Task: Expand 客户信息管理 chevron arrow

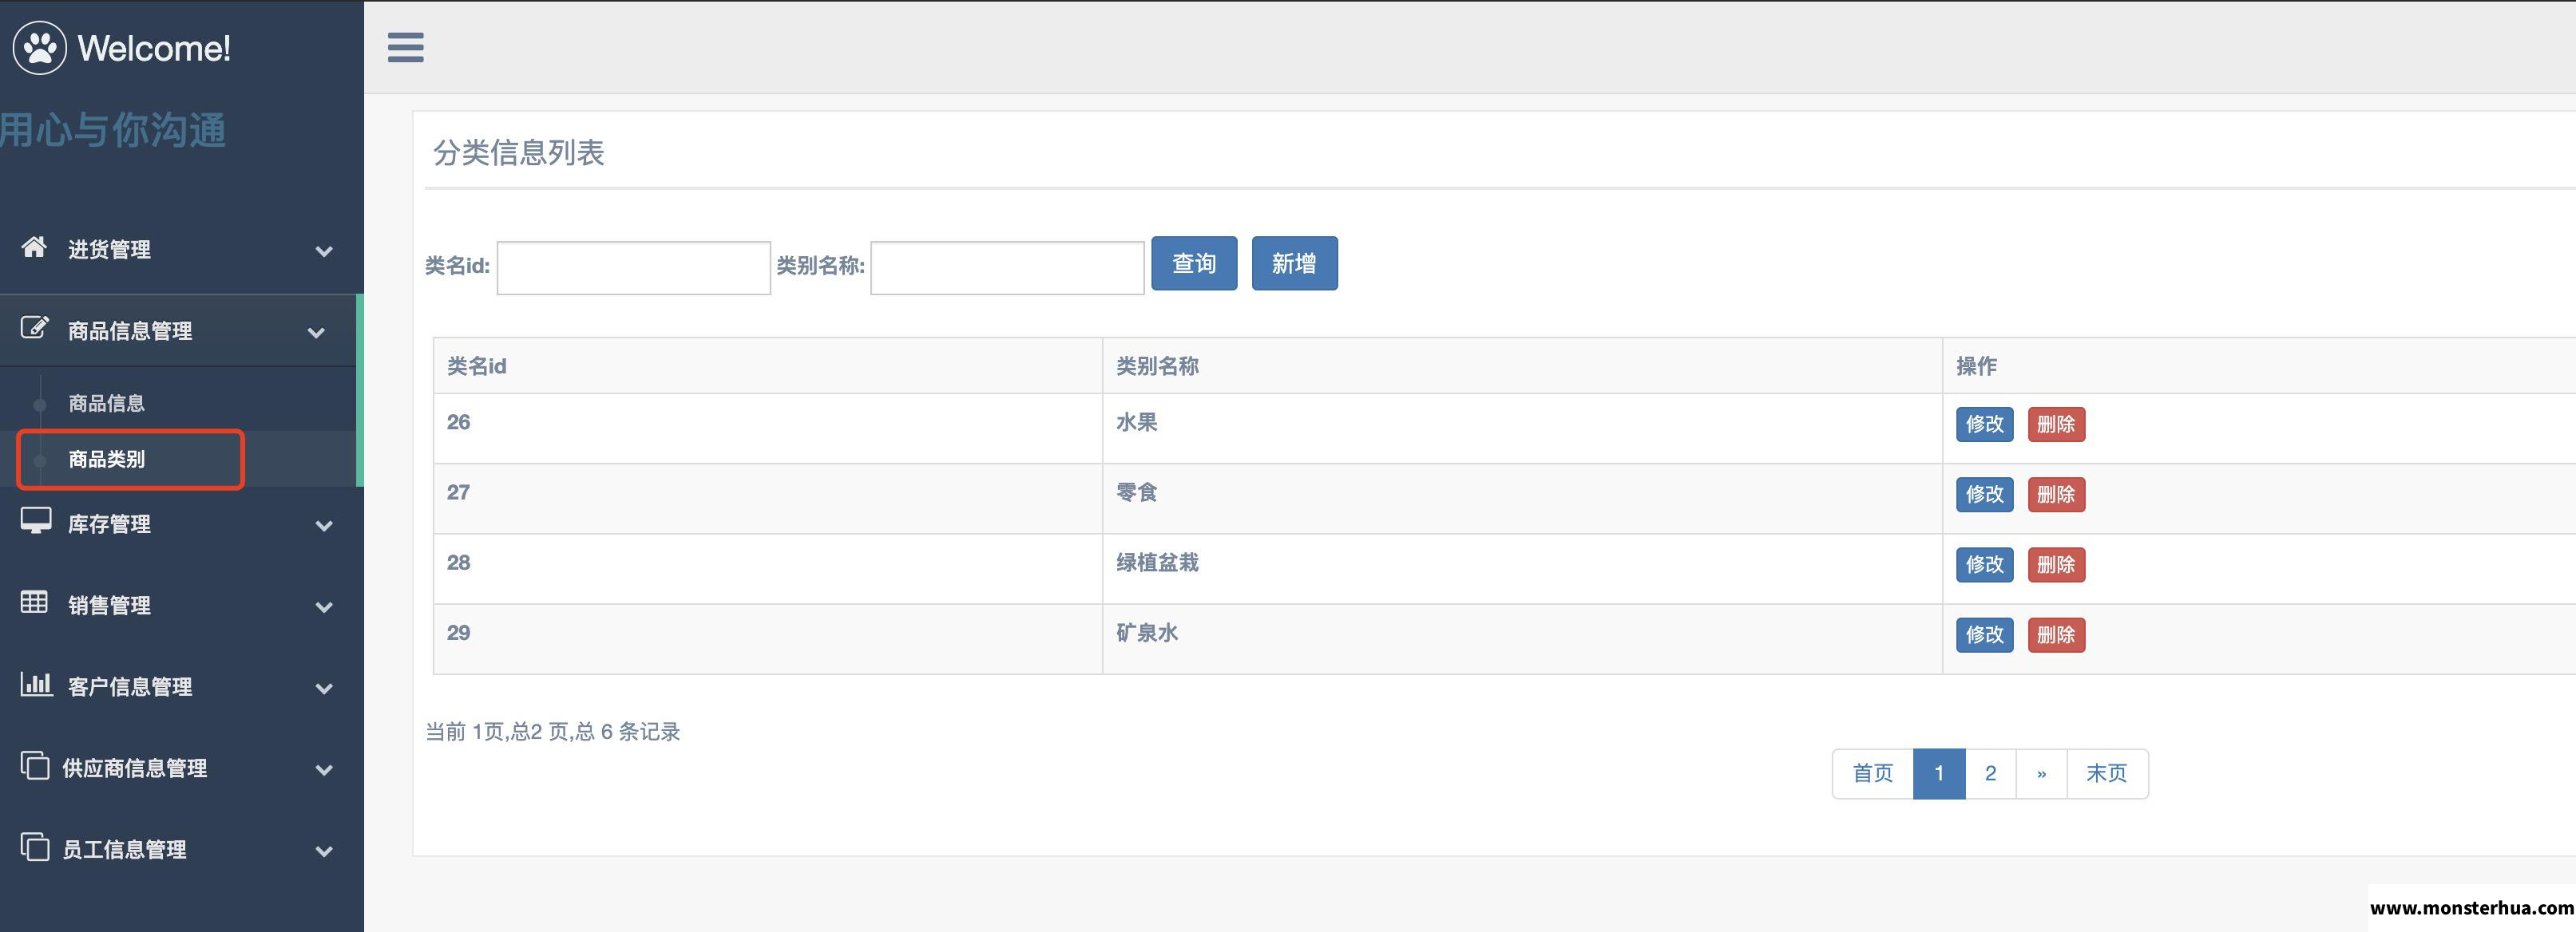Action: (324, 689)
